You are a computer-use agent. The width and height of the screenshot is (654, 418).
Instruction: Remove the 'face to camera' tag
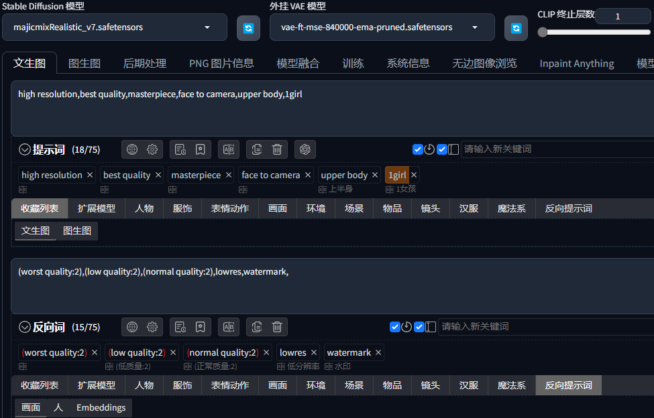coord(308,176)
